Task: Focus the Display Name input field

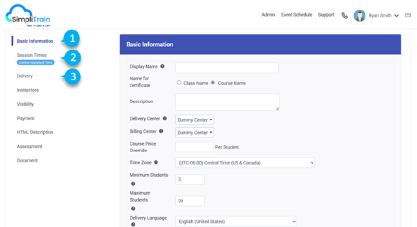Action: click(x=227, y=68)
